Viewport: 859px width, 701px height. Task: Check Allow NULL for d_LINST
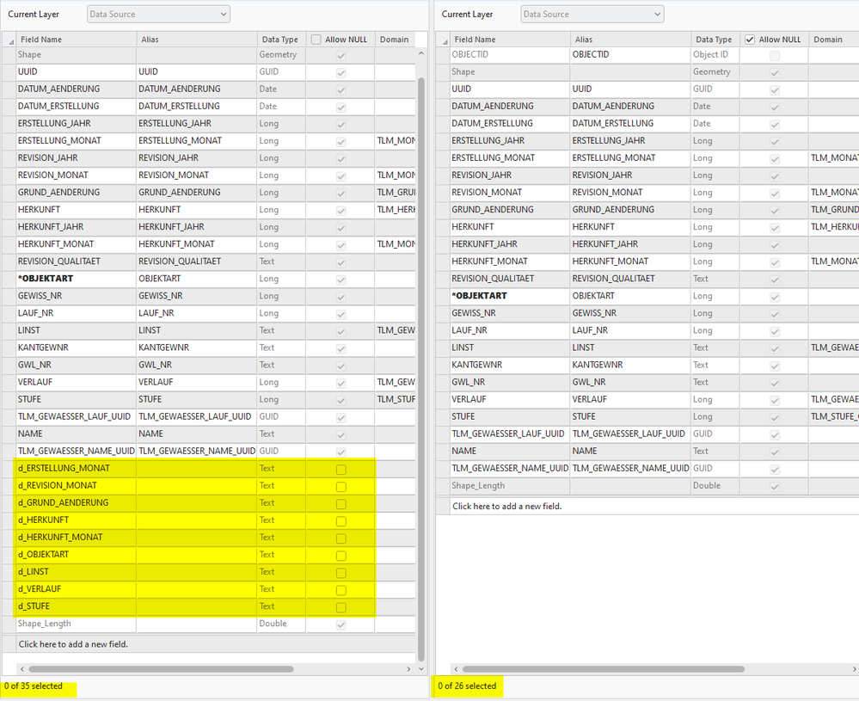[341, 573]
